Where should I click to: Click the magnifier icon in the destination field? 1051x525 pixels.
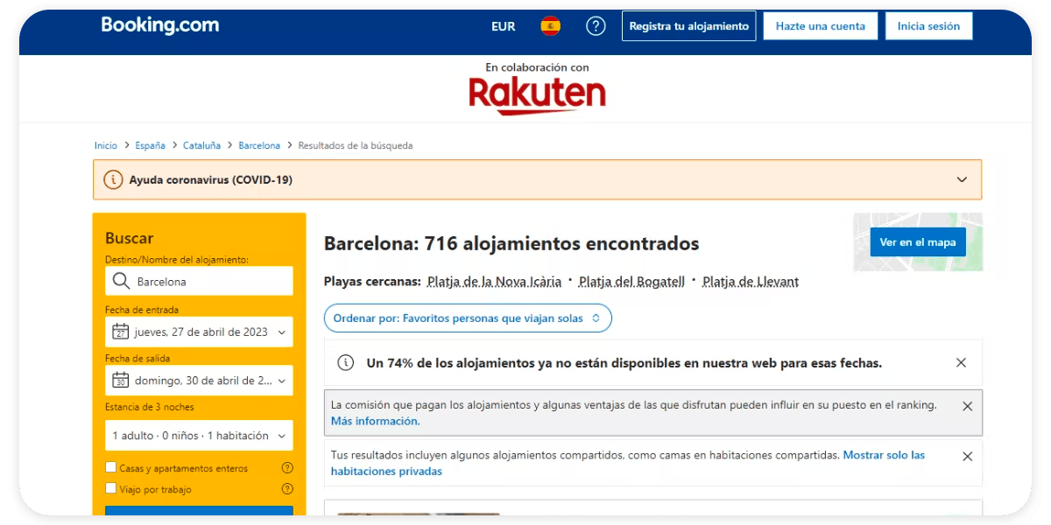coord(120,281)
